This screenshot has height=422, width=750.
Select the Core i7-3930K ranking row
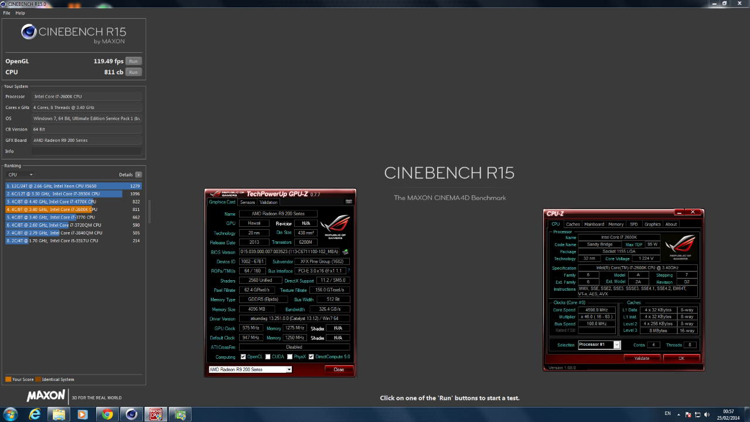pos(74,193)
